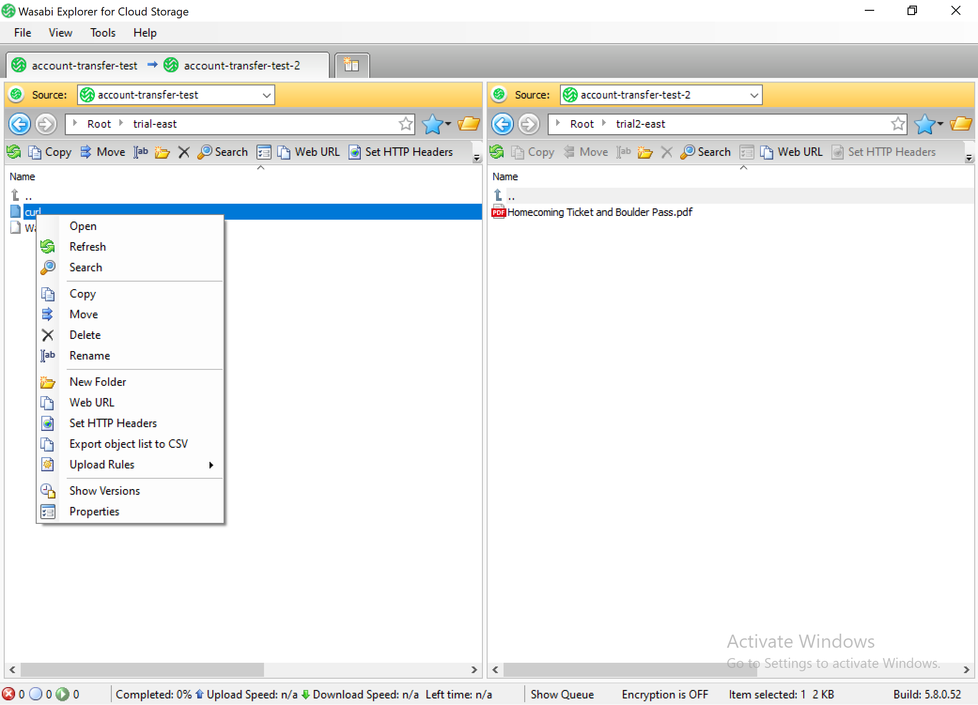Expand left toolbar overflow arrow
Image resolution: width=978 pixels, height=705 pixels.
point(477,158)
